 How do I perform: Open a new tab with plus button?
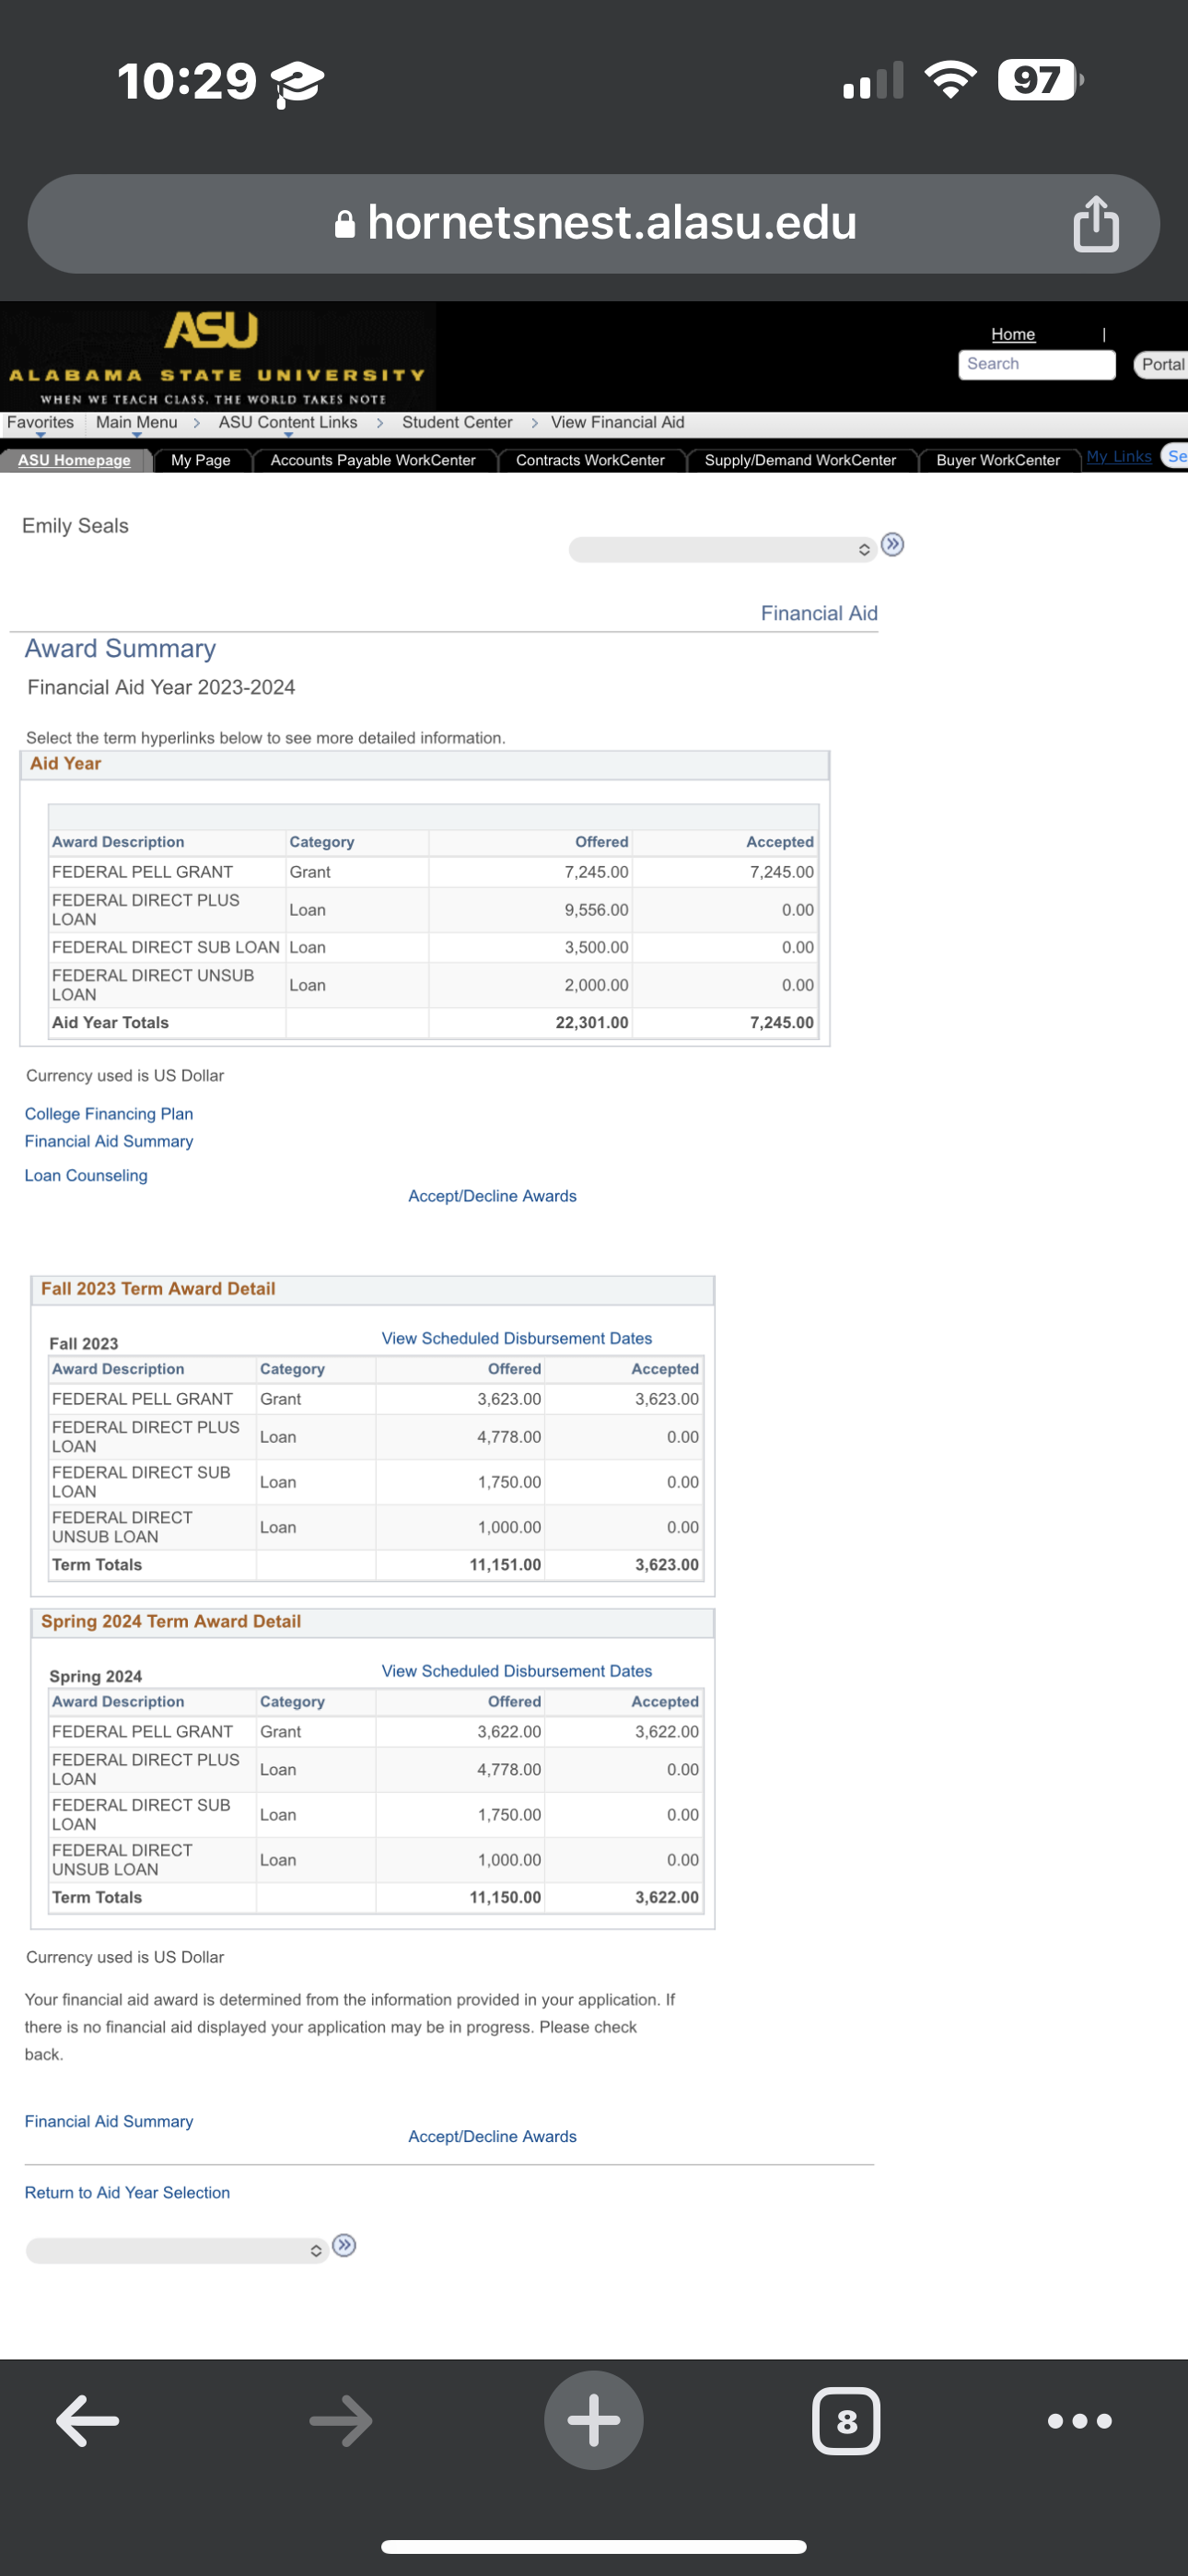coord(594,2420)
